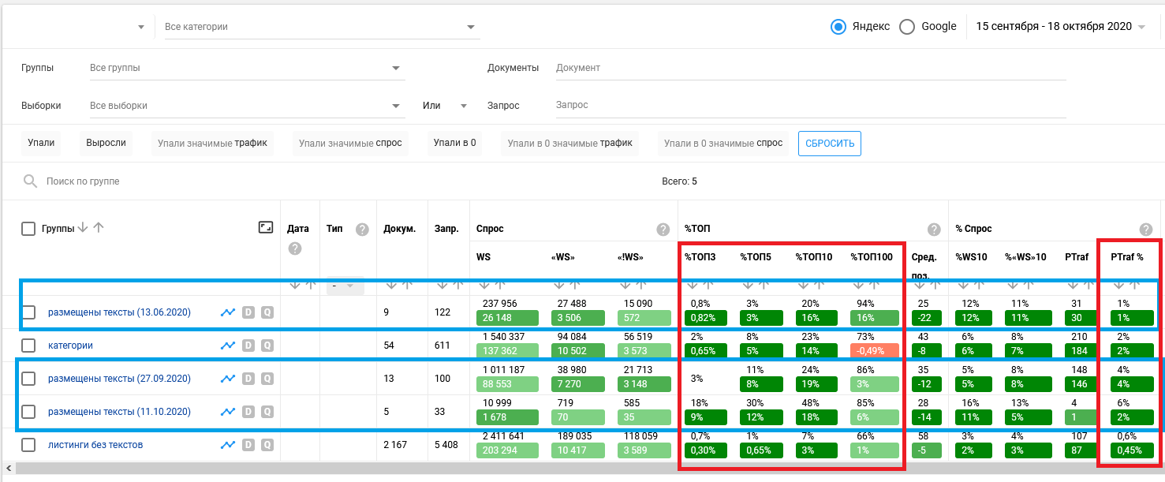Open the «размещены тексты (27.09.2020)» group link
The height and width of the screenshot is (482, 1165).
click(x=119, y=379)
